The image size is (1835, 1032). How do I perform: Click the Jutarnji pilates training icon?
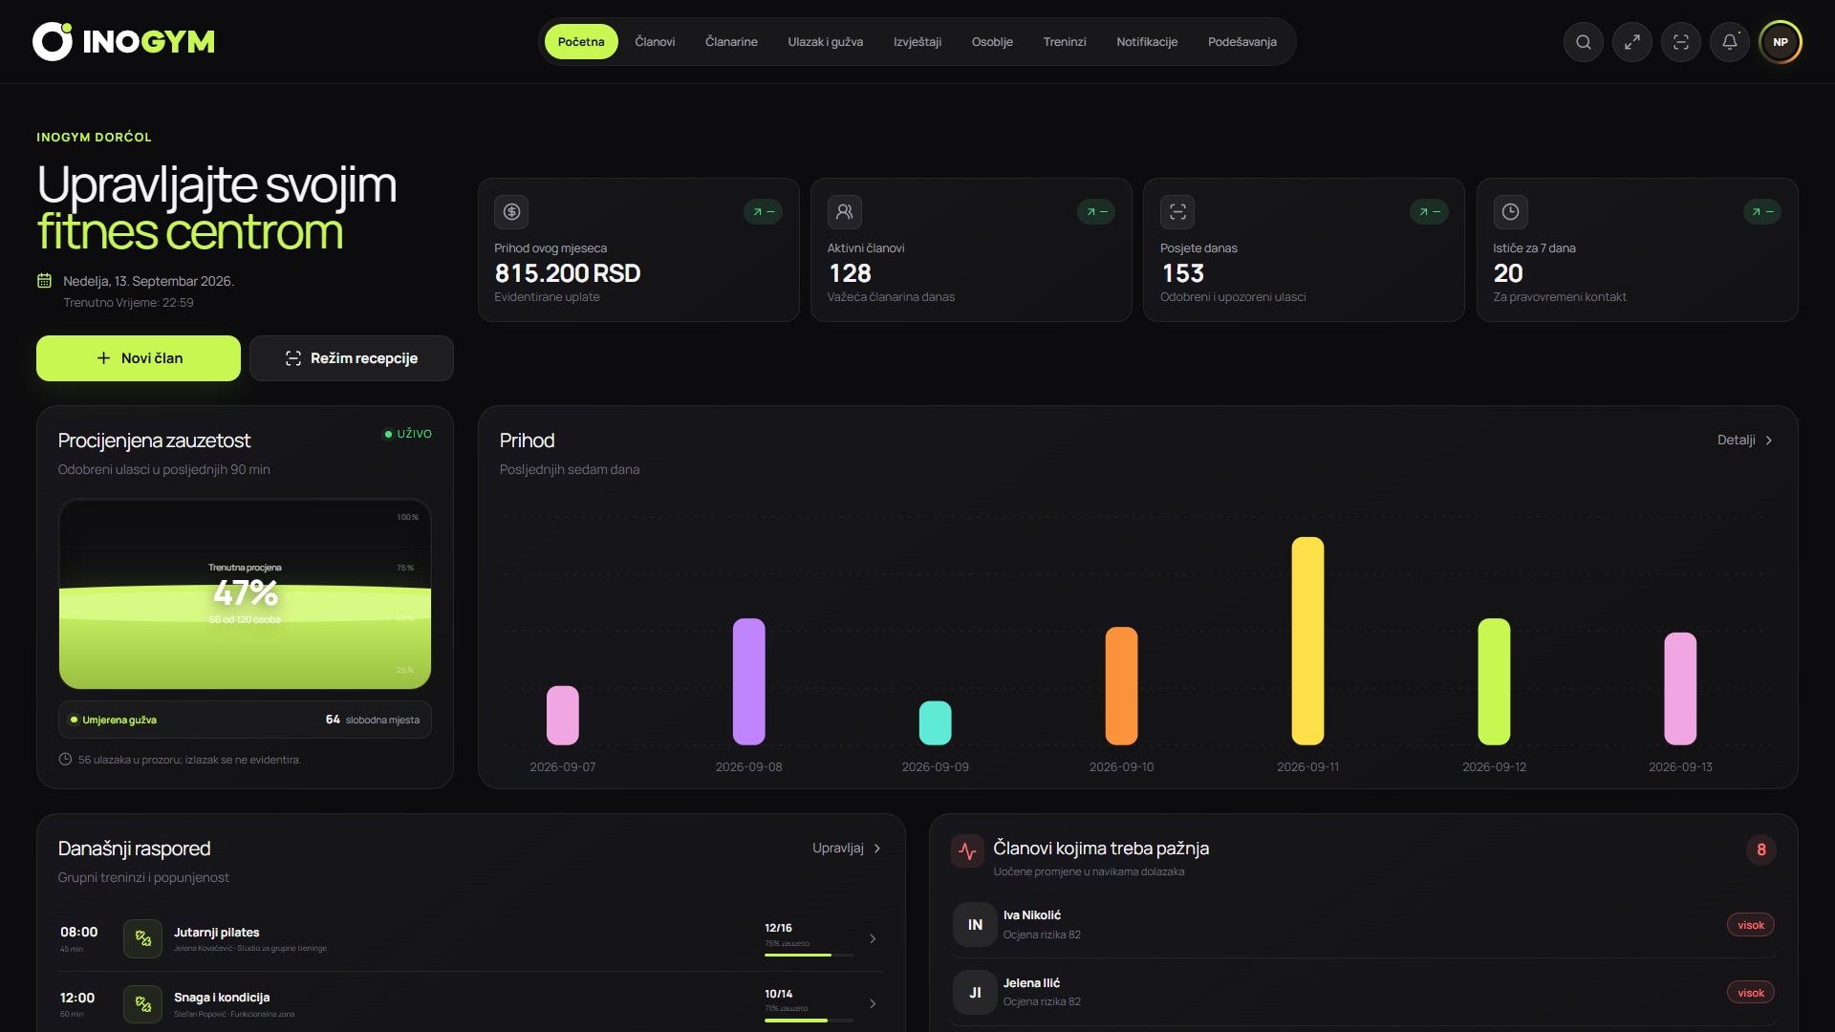click(x=143, y=938)
